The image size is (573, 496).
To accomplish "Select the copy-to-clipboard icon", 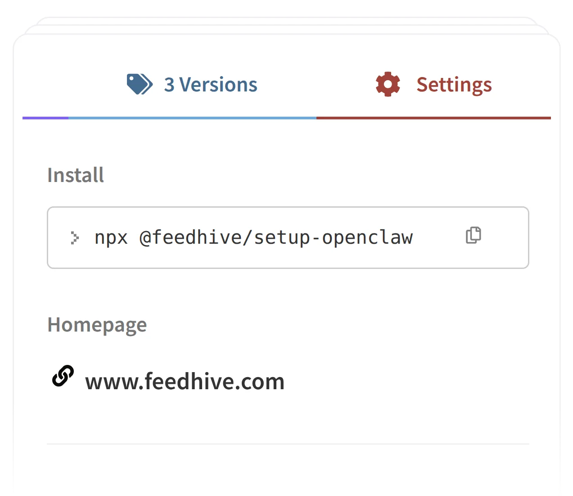I will point(473,235).
